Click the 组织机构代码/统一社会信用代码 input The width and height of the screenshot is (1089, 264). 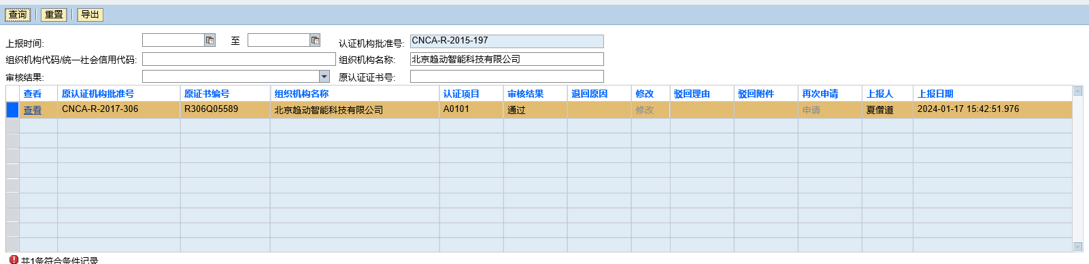[239, 59]
